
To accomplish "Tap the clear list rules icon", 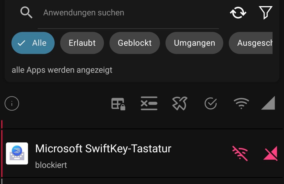I will click(x=149, y=103).
